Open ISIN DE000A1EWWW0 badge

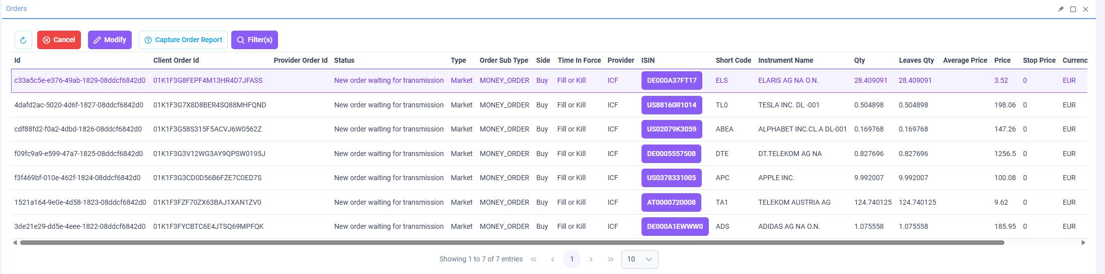tap(675, 226)
